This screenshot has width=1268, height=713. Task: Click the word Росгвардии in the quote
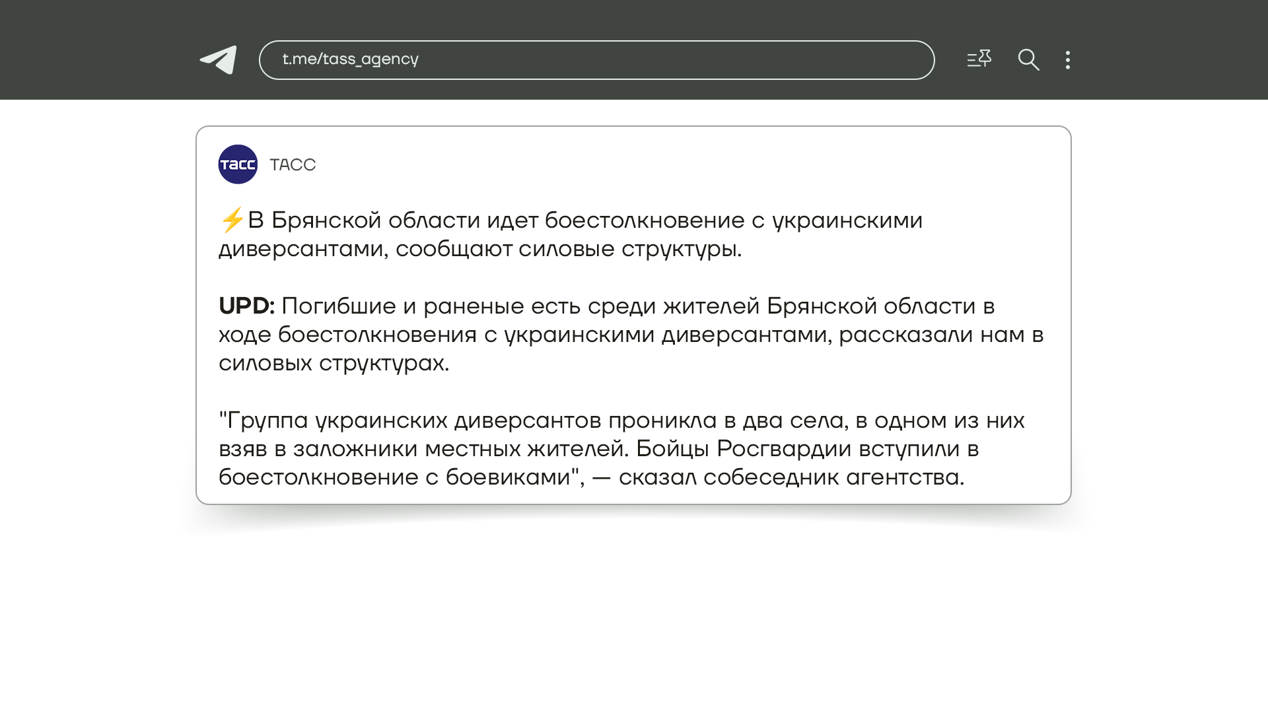point(784,449)
